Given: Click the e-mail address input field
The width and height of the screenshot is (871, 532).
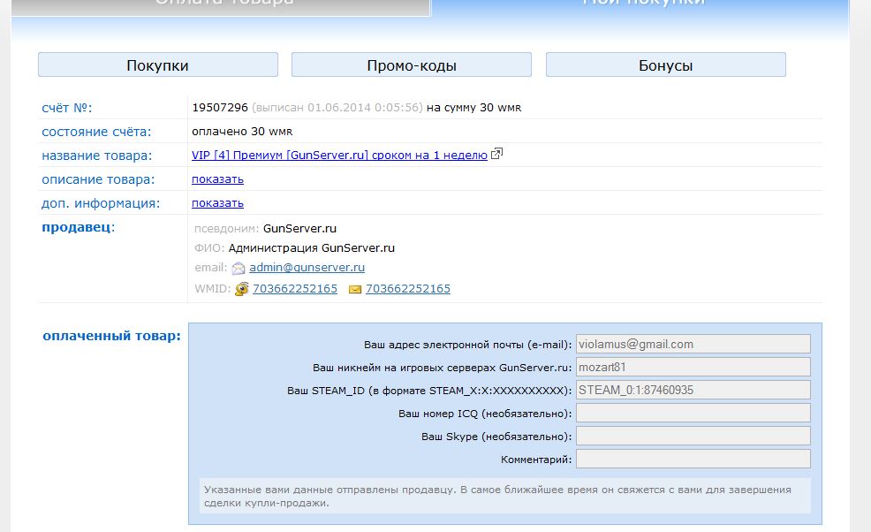Looking at the screenshot, I should 693,344.
